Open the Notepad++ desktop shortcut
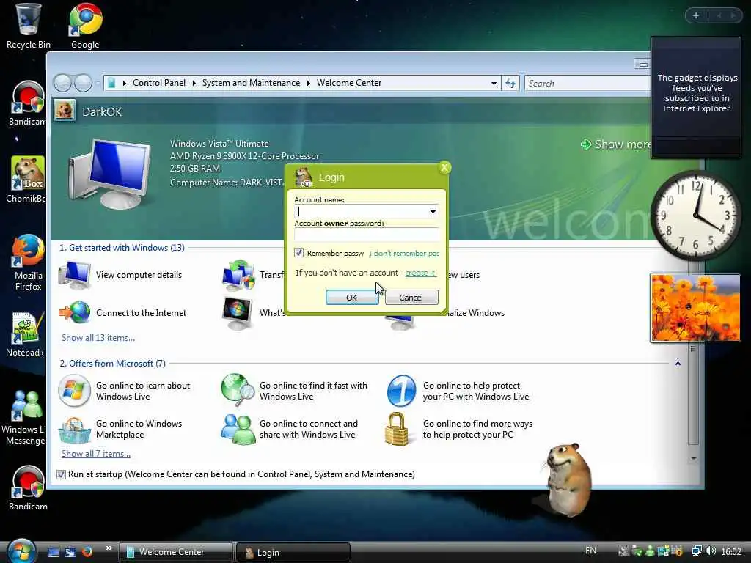This screenshot has height=563, width=751. (26, 334)
